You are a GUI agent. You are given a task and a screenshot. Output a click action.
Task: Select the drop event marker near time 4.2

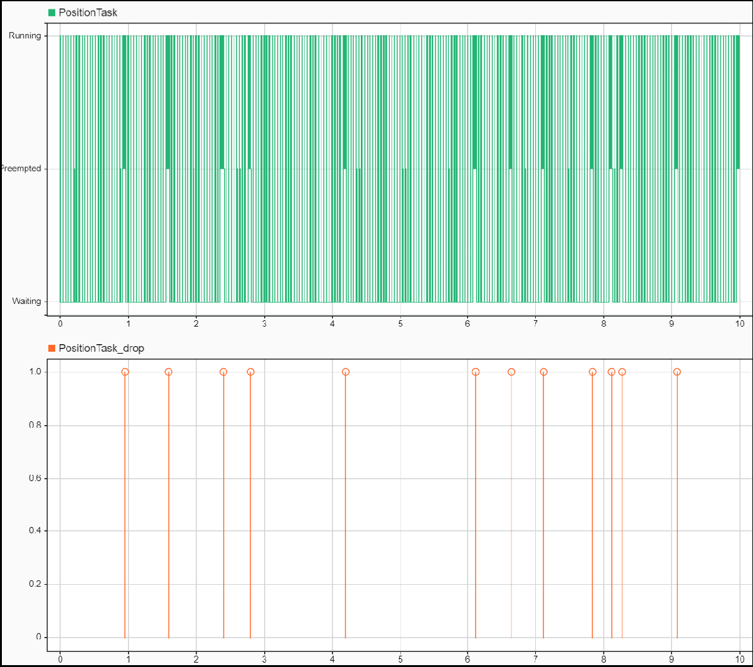pos(345,372)
